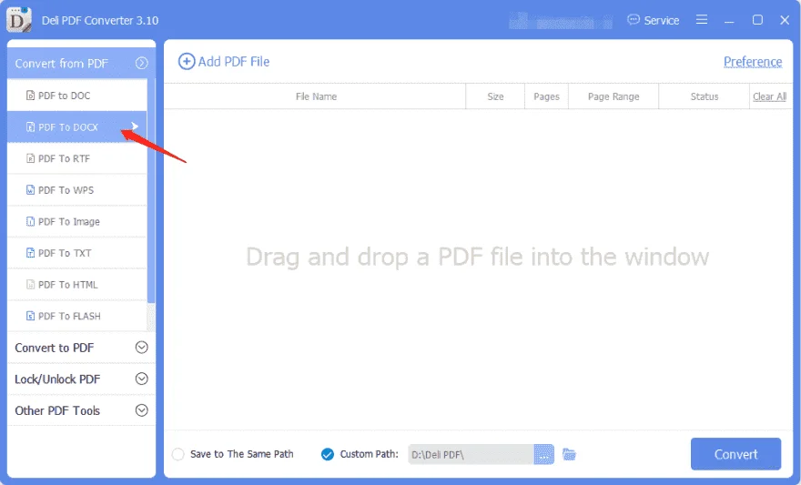Open the Preference link
Image resolution: width=801 pixels, height=485 pixels.
coord(753,62)
